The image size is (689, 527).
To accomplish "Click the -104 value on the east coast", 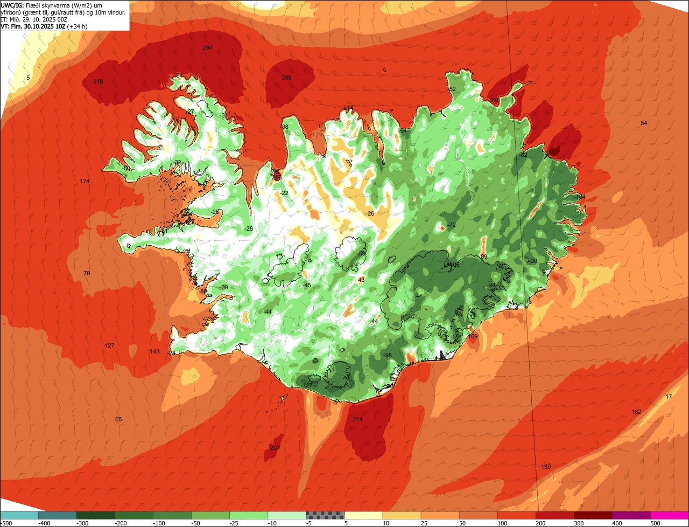I will pos(579,197).
